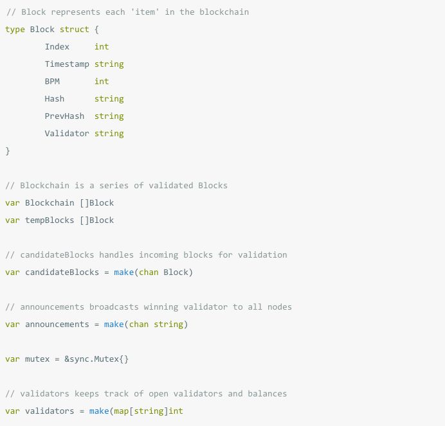This screenshot has width=445, height=426.
Task: Click the map[string]int type expression
Action: pos(149,411)
